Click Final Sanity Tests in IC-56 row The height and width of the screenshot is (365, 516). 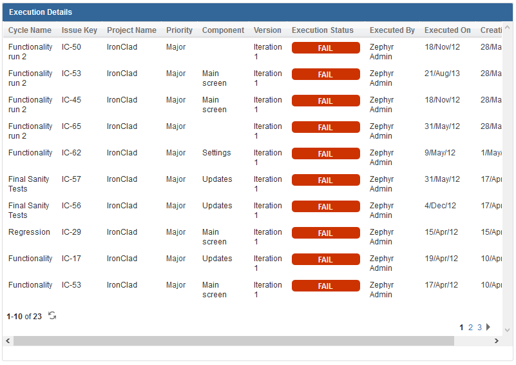tap(28, 210)
